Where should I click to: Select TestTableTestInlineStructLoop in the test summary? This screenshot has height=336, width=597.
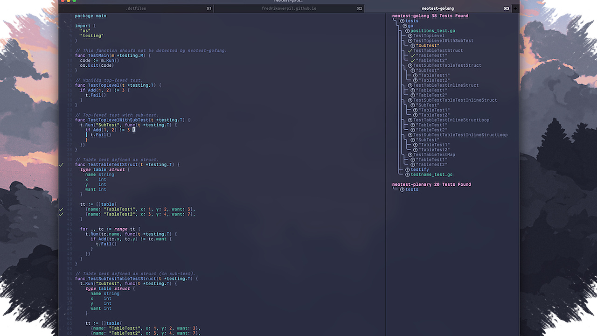tap(451, 120)
